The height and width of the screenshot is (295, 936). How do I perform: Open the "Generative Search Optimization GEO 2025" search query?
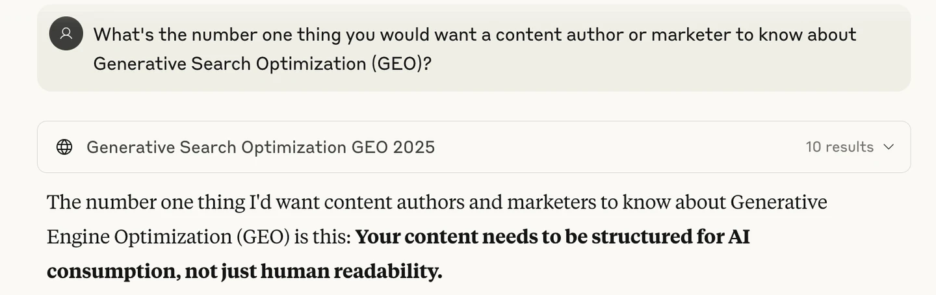(261, 147)
